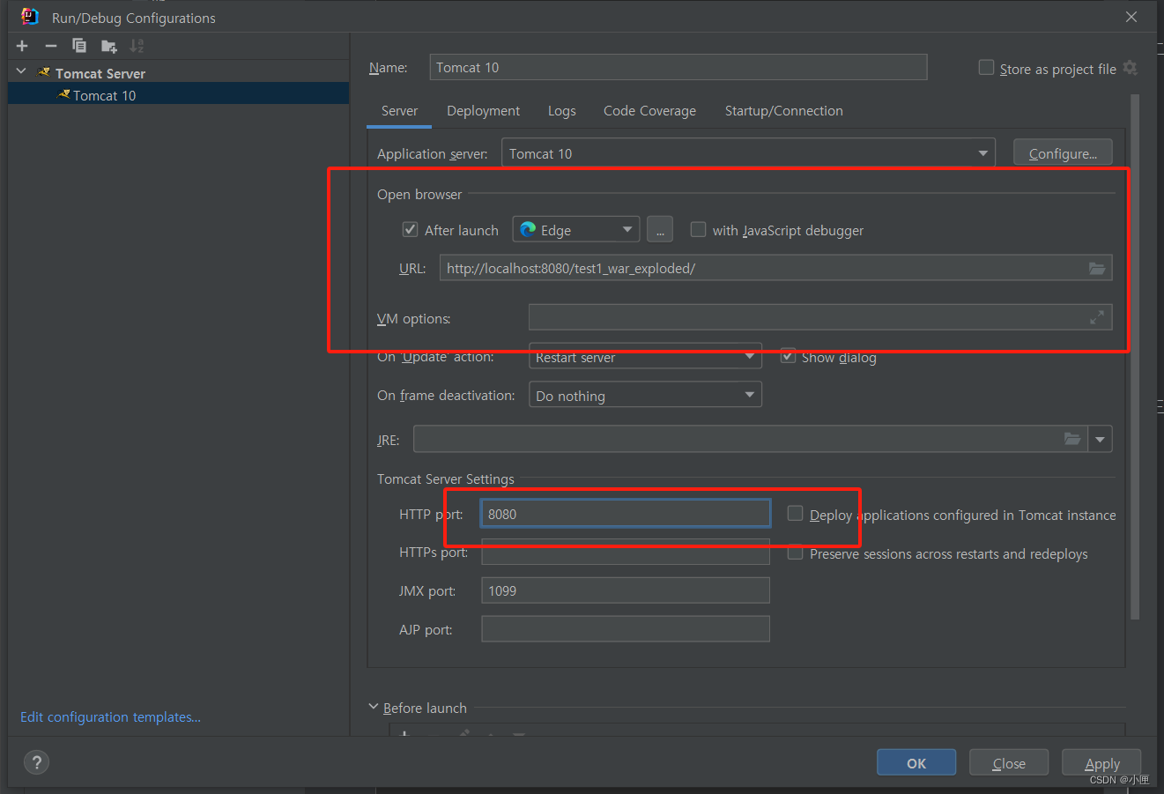Browse for JRE with folder icon

(x=1072, y=439)
